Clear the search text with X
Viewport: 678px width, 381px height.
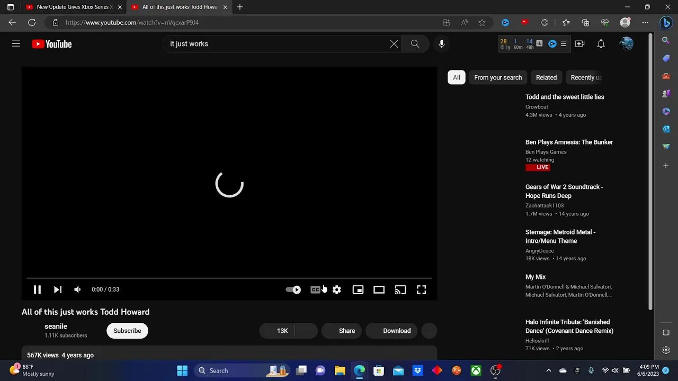[x=394, y=44]
